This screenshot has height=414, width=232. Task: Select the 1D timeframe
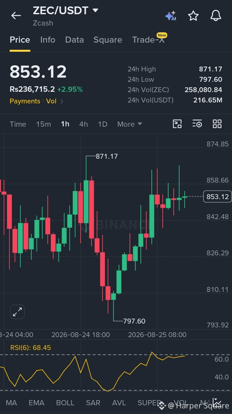102,124
